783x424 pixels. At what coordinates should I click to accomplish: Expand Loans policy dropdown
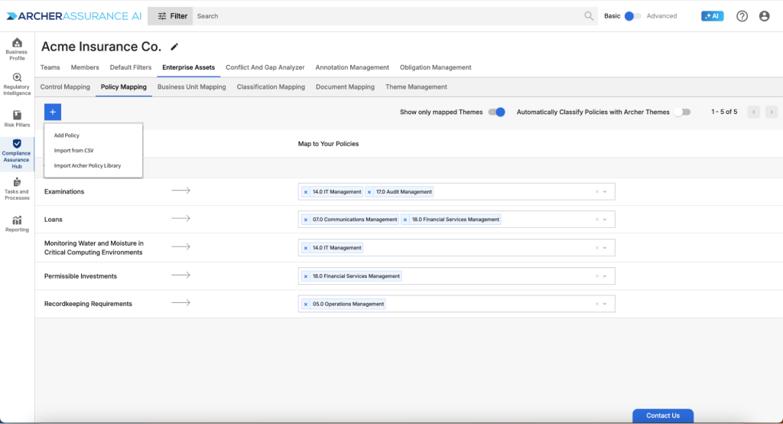(x=605, y=220)
